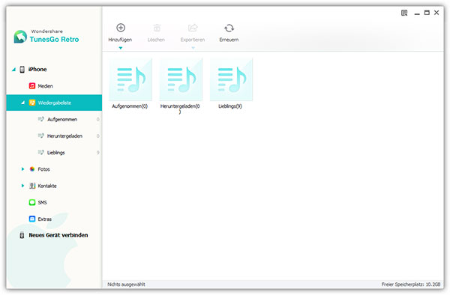Click the iPhone device icon
Viewport: 450px width, 295px height.
[x=22, y=70]
